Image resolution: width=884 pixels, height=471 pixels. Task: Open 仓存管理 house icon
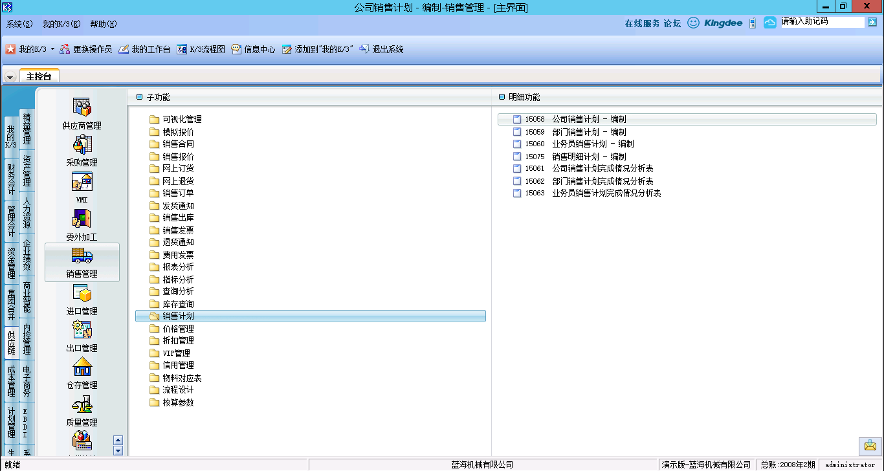pyautogui.click(x=82, y=367)
